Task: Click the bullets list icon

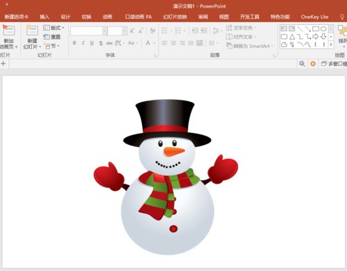Action: coord(164,30)
